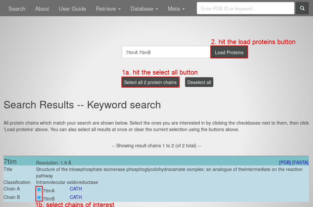The width and height of the screenshot is (313, 207).
Task: Click the Deselect all button
Action: click(199, 82)
